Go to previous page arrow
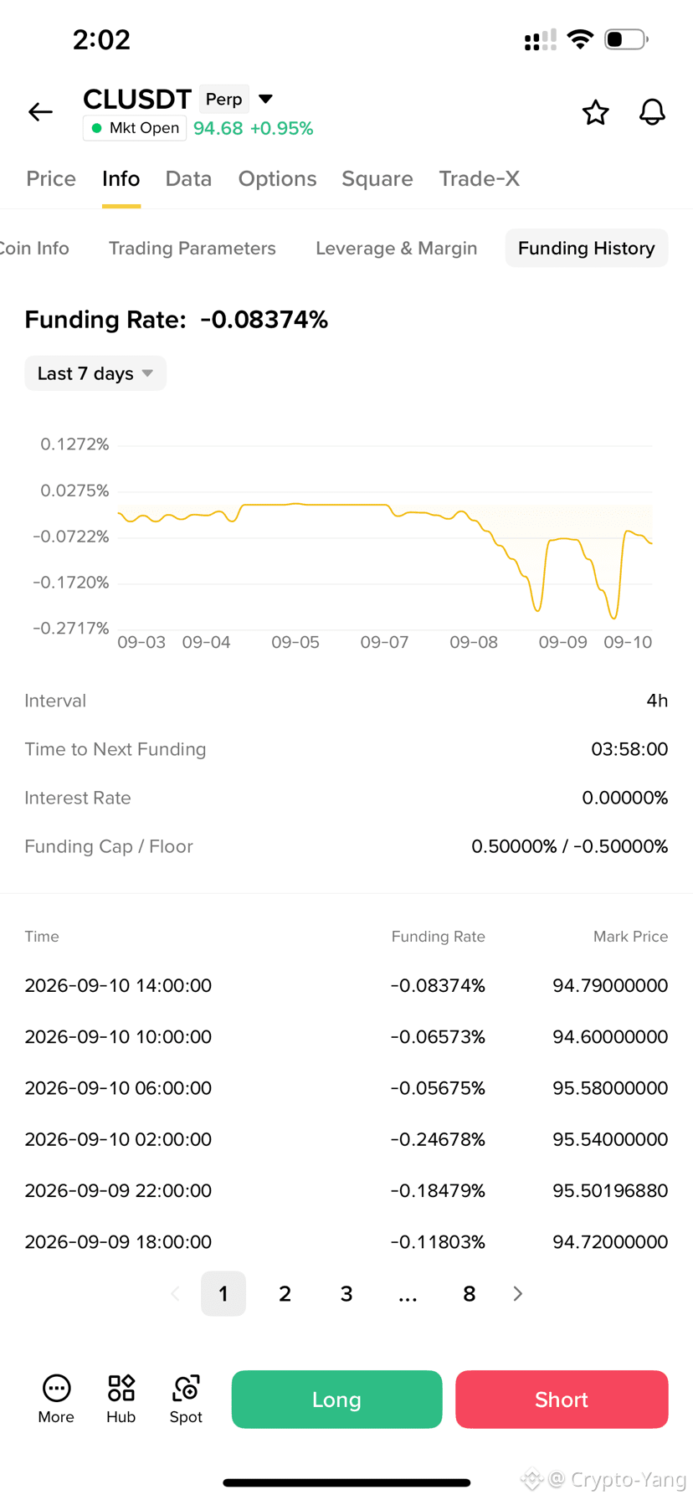 (x=176, y=1293)
